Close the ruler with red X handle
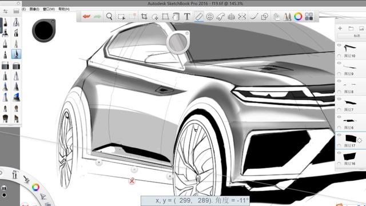Screen dimensions: 366x206 pos(132,181)
